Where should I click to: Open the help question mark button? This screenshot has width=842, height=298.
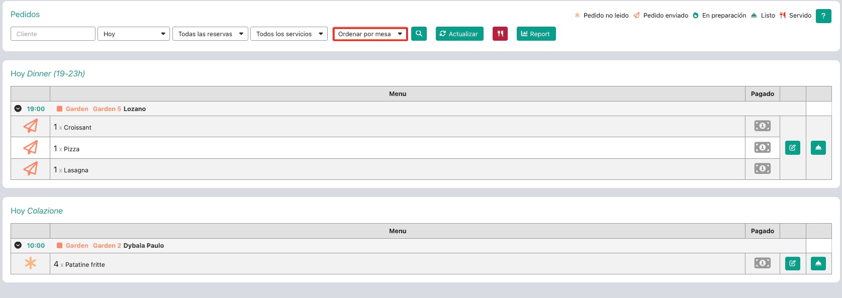pos(823,16)
